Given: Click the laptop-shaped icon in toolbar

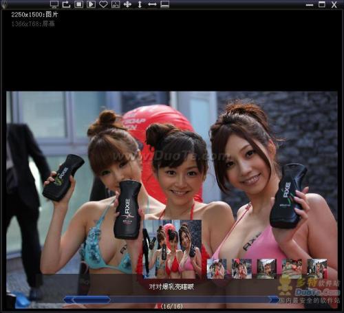Looking at the screenshot, I should 165,4.
